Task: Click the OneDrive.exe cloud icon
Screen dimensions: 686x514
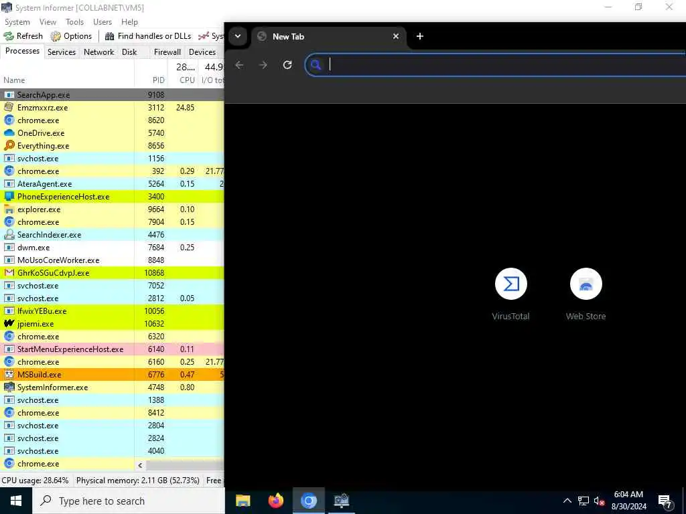Action: coord(9,133)
